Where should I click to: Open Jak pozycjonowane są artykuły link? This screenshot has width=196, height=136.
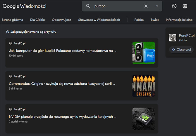[x=33, y=32]
